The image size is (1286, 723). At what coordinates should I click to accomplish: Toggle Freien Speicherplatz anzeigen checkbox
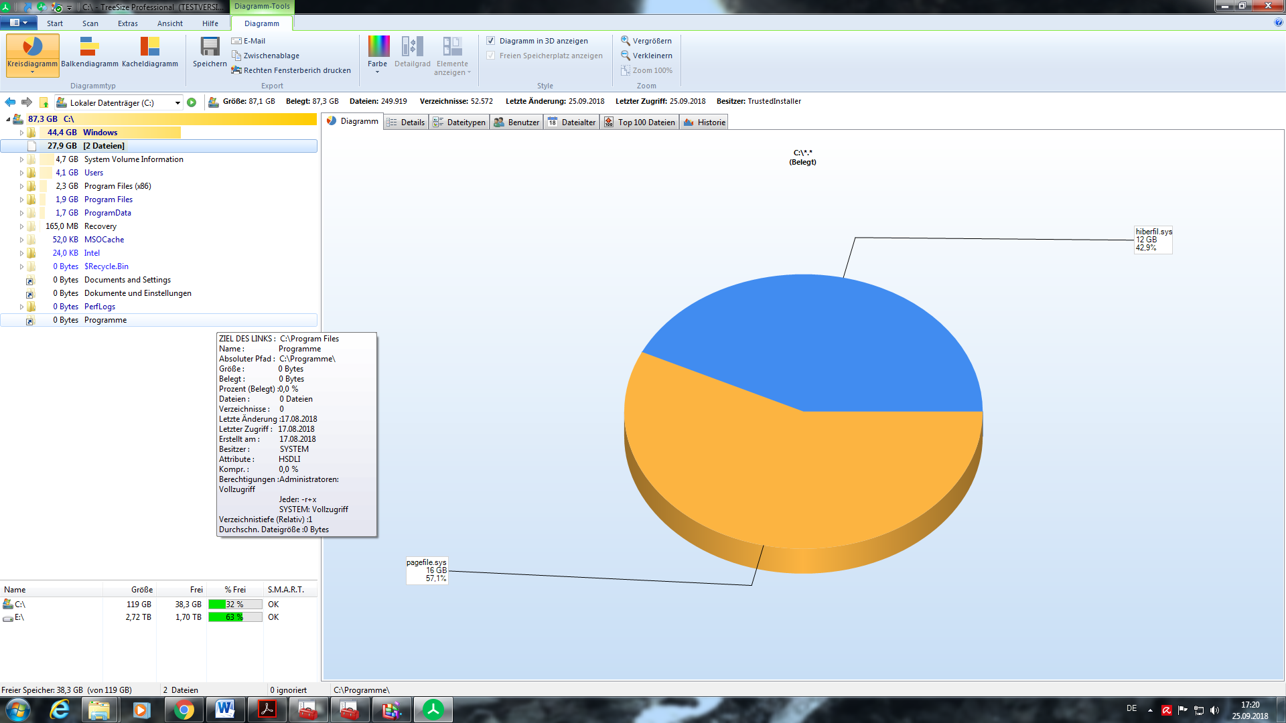[x=491, y=56]
